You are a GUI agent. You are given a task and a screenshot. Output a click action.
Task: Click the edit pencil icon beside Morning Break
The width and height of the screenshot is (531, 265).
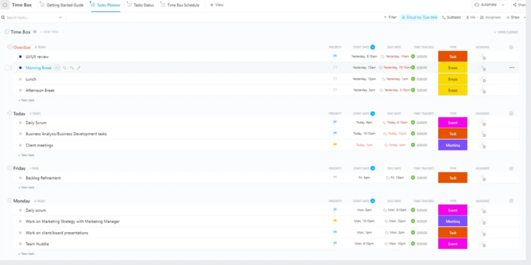(79, 68)
